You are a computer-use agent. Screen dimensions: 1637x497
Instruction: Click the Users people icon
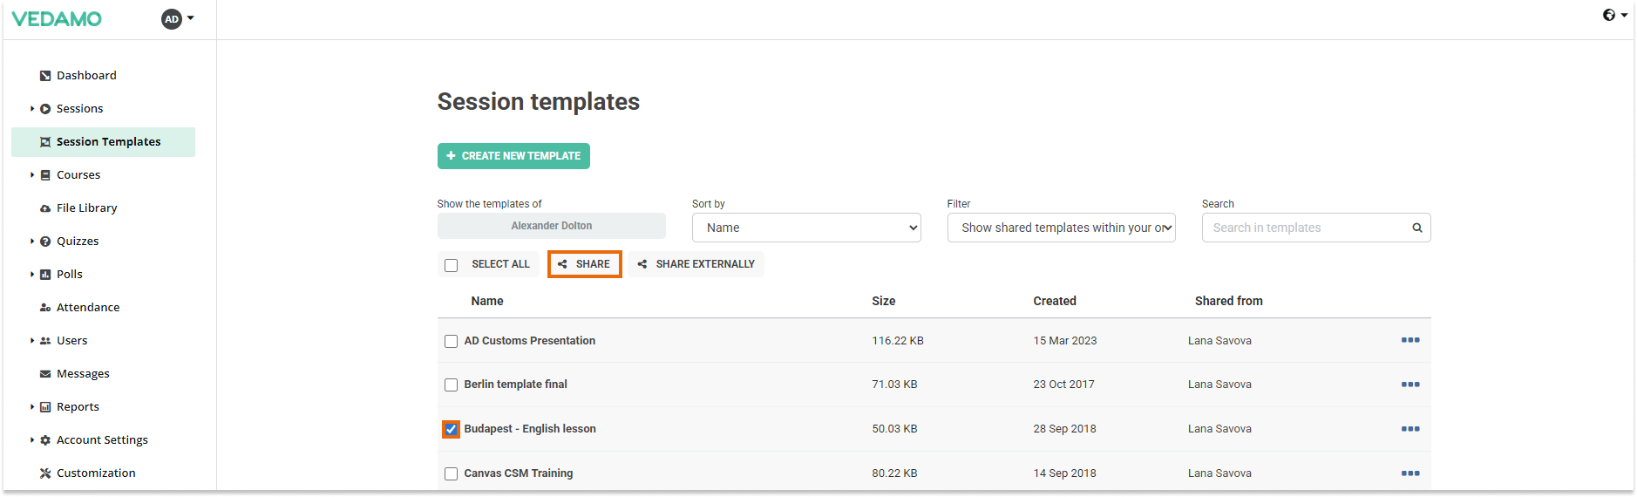point(45,341)
